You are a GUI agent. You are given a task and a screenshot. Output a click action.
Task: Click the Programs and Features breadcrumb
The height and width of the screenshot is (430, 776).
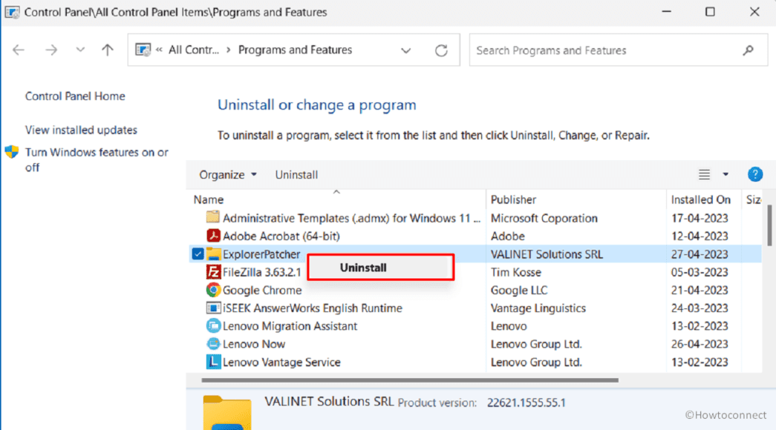(x=296, y=50)
